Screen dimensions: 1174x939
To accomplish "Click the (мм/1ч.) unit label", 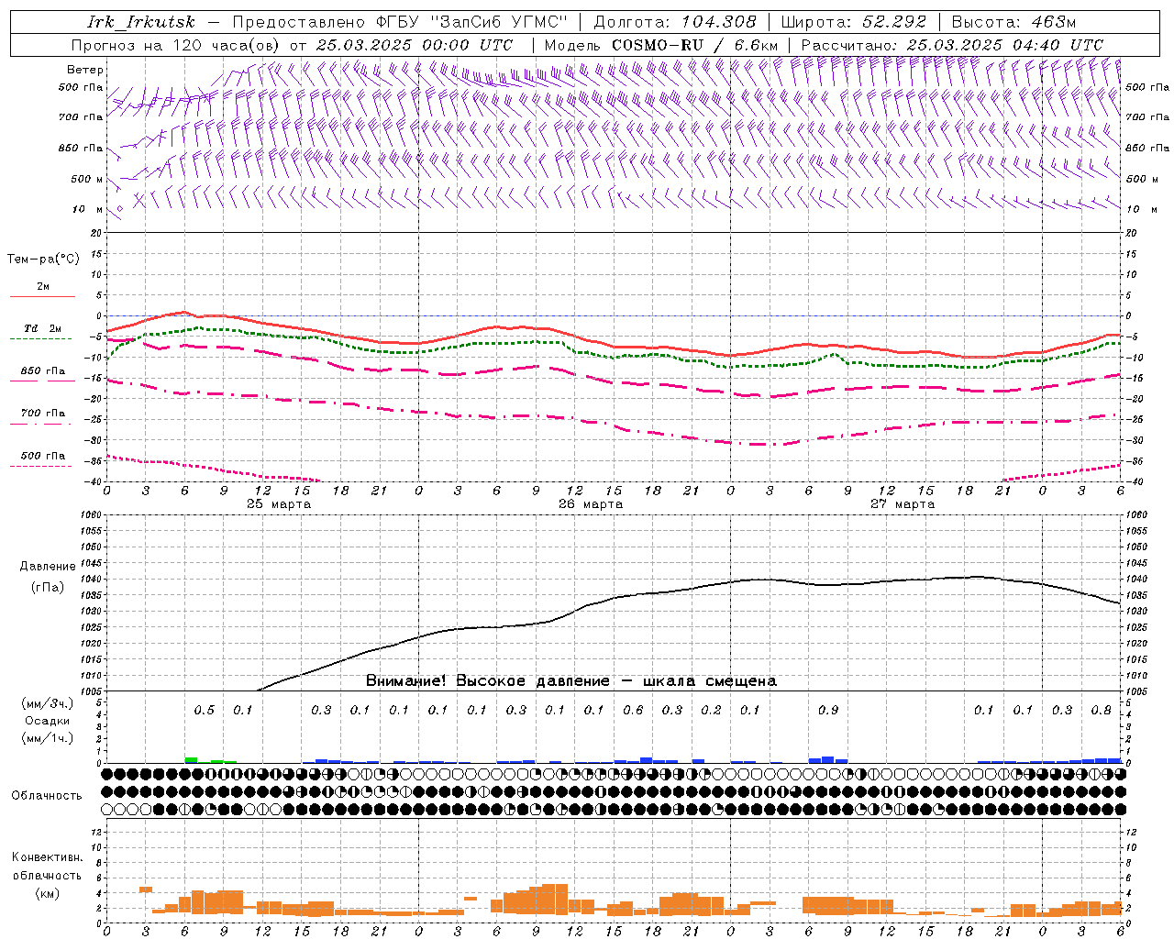I will pos(48,738).
